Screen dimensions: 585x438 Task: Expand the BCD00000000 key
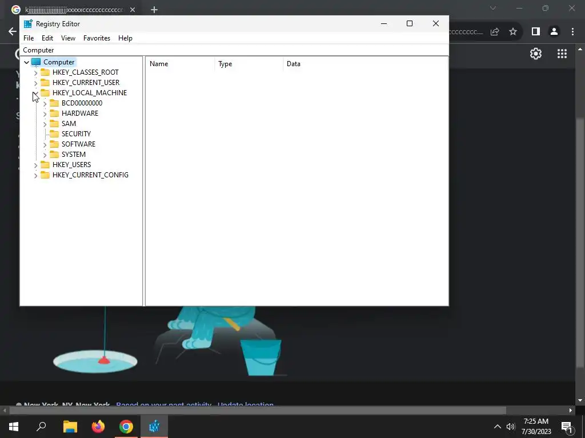(x=45, y=104)
